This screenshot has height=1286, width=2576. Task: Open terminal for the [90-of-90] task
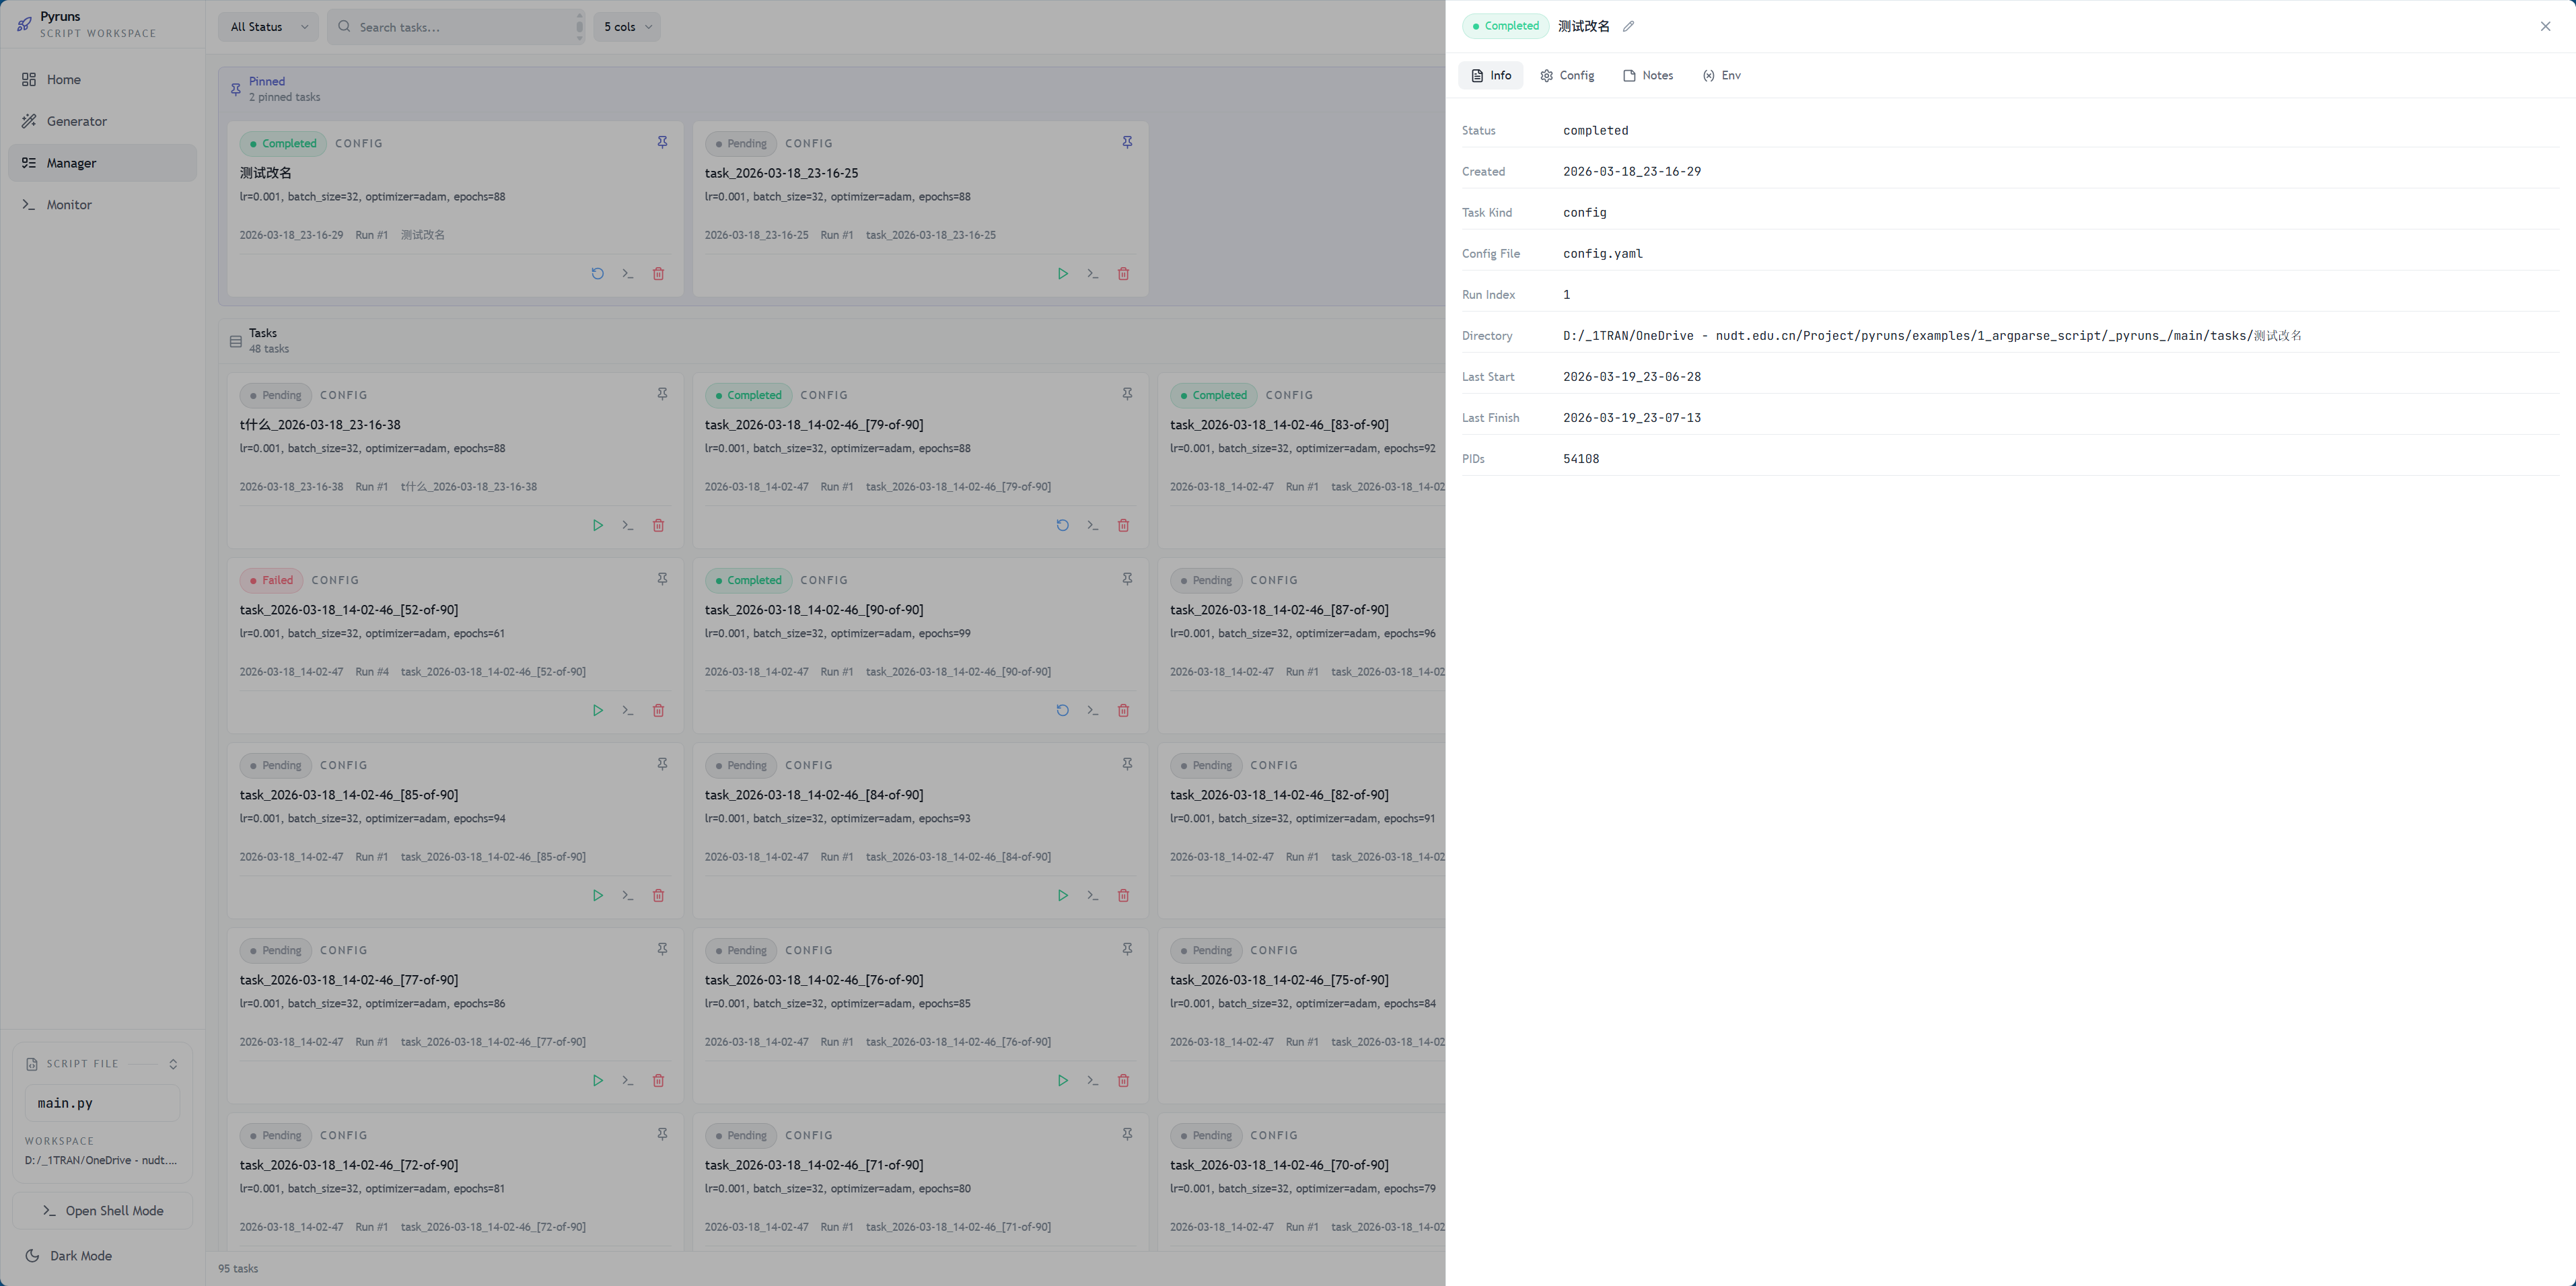coord(1092,711)
